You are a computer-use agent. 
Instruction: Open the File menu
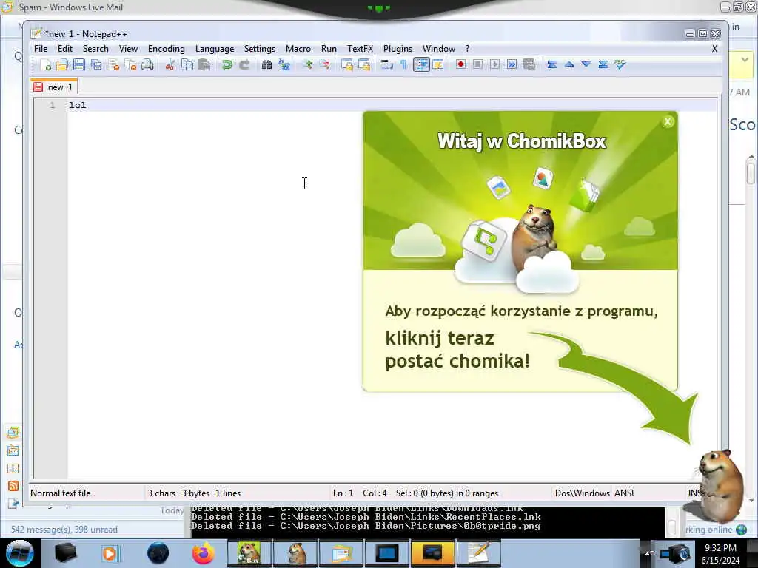pos(41,49)
